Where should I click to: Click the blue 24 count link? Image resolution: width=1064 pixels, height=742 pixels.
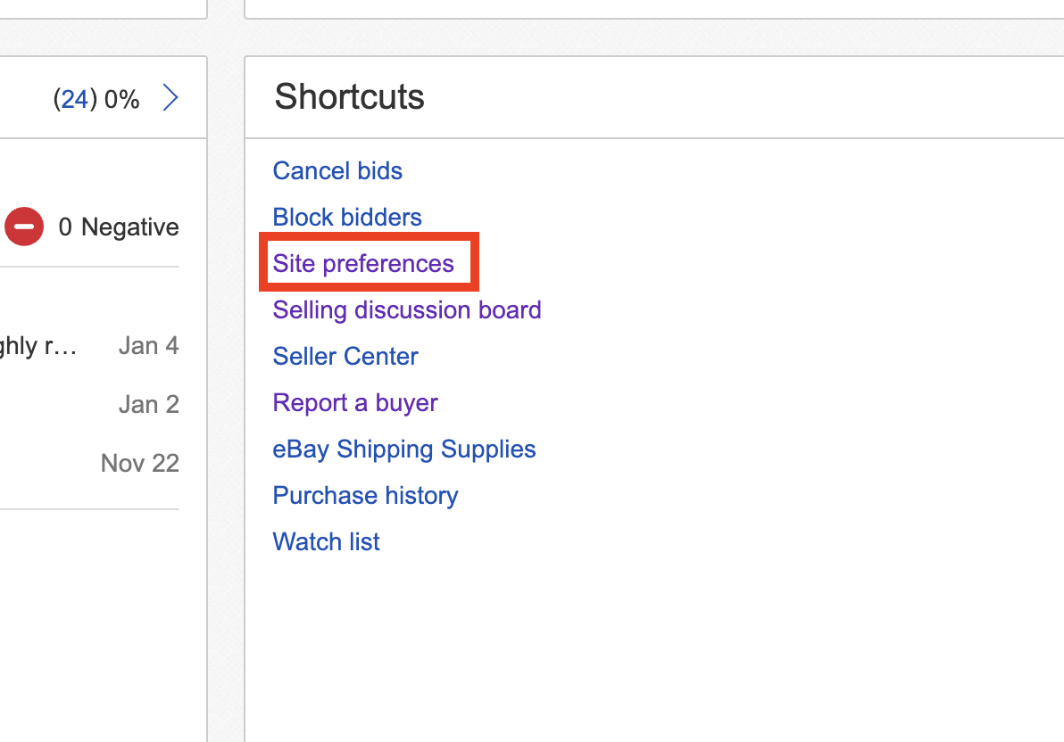click(74, 99)
